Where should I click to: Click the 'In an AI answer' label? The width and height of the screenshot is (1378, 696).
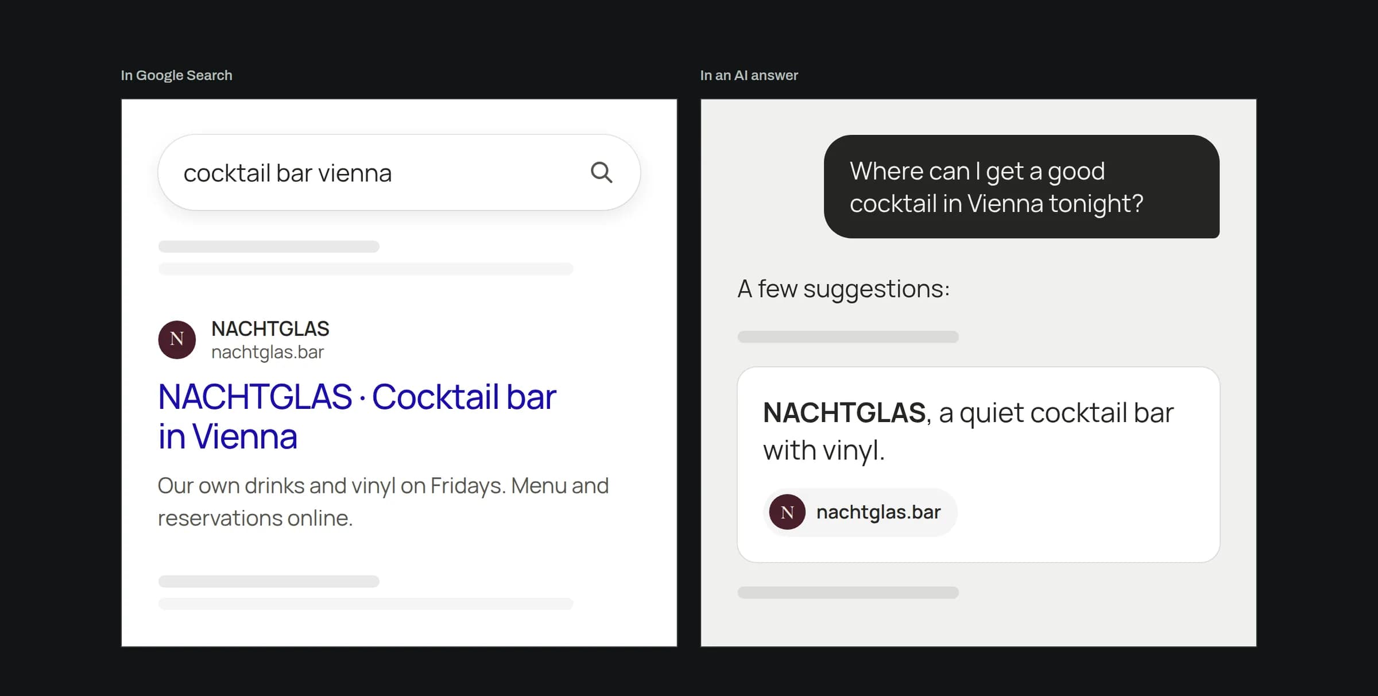[x=749, y=75]
